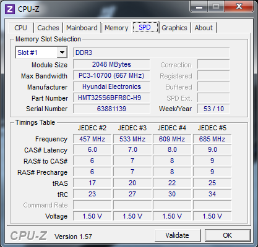Image resolution: width=258 pixels, height=247 pixels.
Task: Click the tRC value 30
Action: (172, 194)
